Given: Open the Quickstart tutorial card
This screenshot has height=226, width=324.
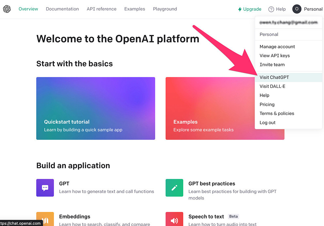Looking at the screenshot, I should pyautogui.click(x=96, y=108).
